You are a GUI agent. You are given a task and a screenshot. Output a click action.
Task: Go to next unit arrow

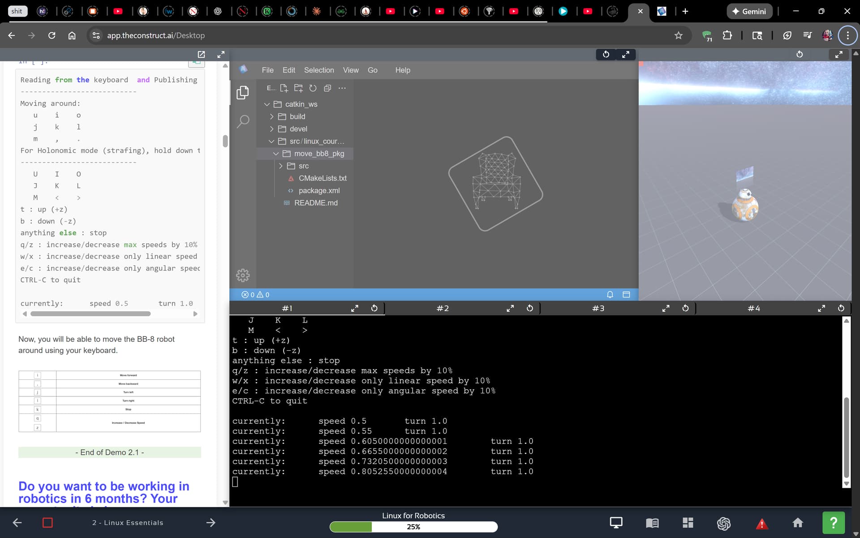click(211, 522)
